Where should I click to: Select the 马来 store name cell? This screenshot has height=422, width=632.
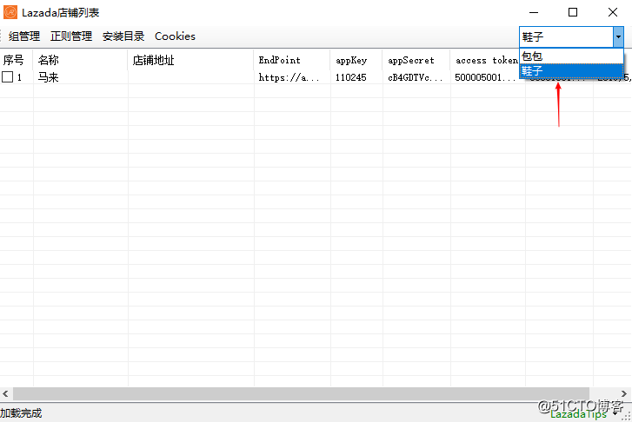coord(49,77)
